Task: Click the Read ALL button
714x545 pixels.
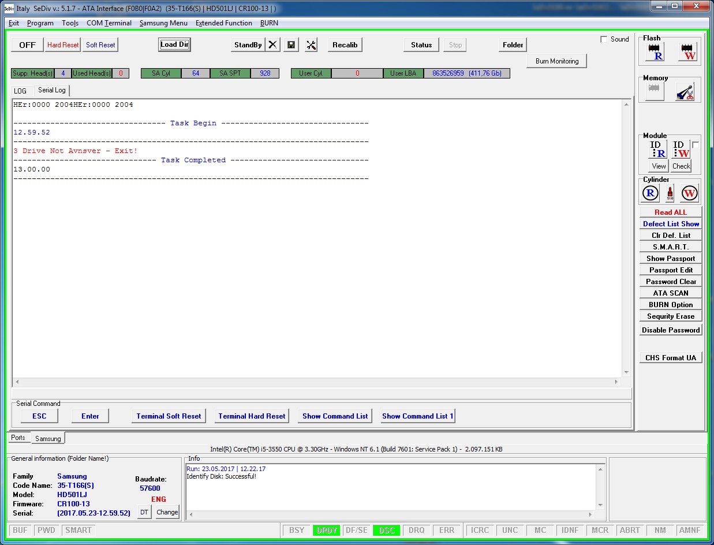Action: coord(671,212)
